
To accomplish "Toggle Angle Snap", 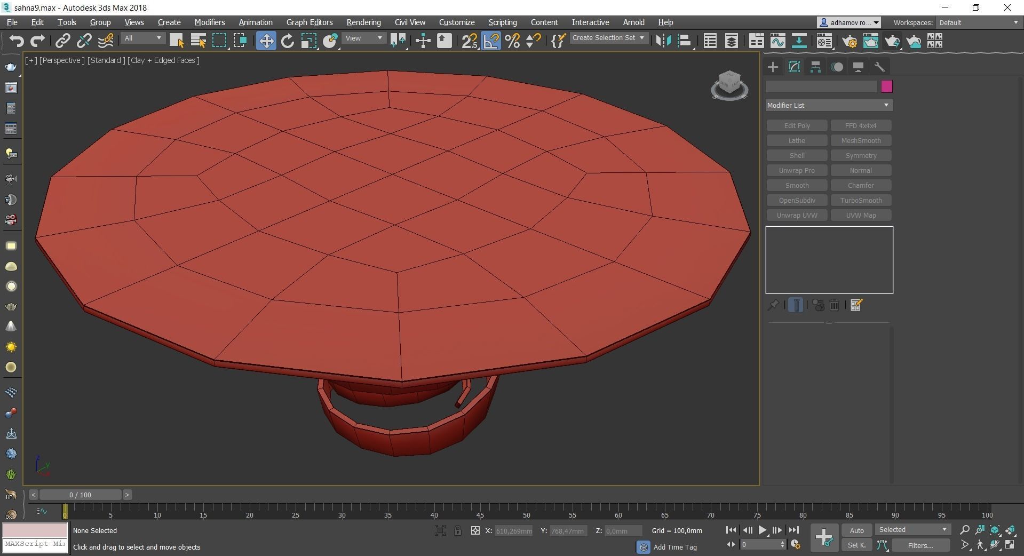I will pyautogui.click(x=491, y=41).
